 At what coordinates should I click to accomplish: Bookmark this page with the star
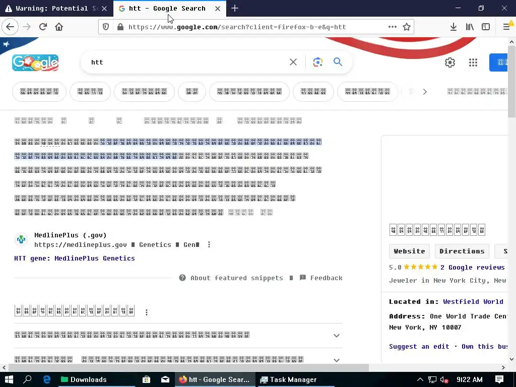pyautogui.click(x=407, y=27)
